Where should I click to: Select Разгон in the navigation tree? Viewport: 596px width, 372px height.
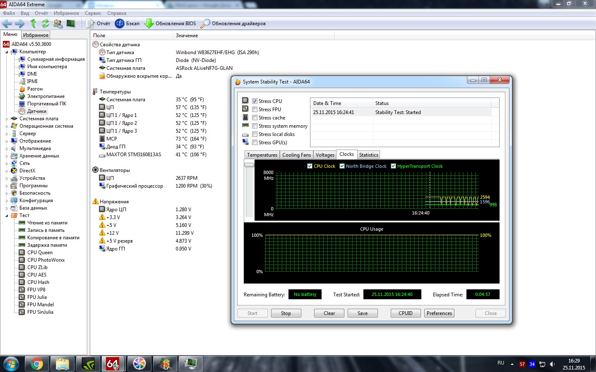[35, 89]
